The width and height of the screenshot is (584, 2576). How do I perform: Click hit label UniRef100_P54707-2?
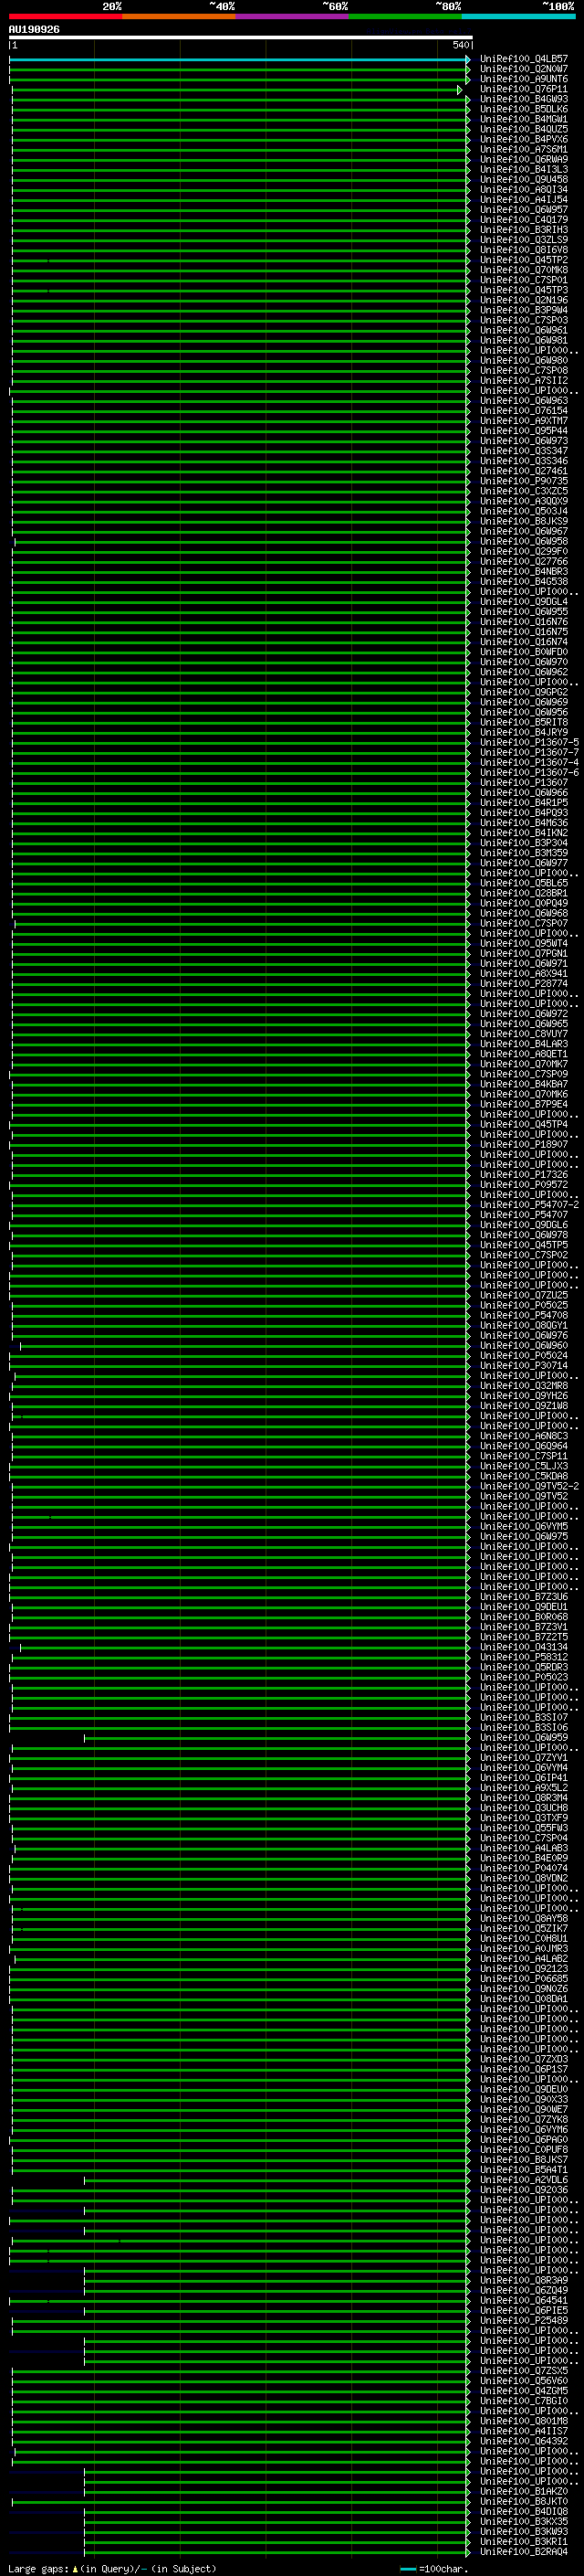[x=529, y=1205]
